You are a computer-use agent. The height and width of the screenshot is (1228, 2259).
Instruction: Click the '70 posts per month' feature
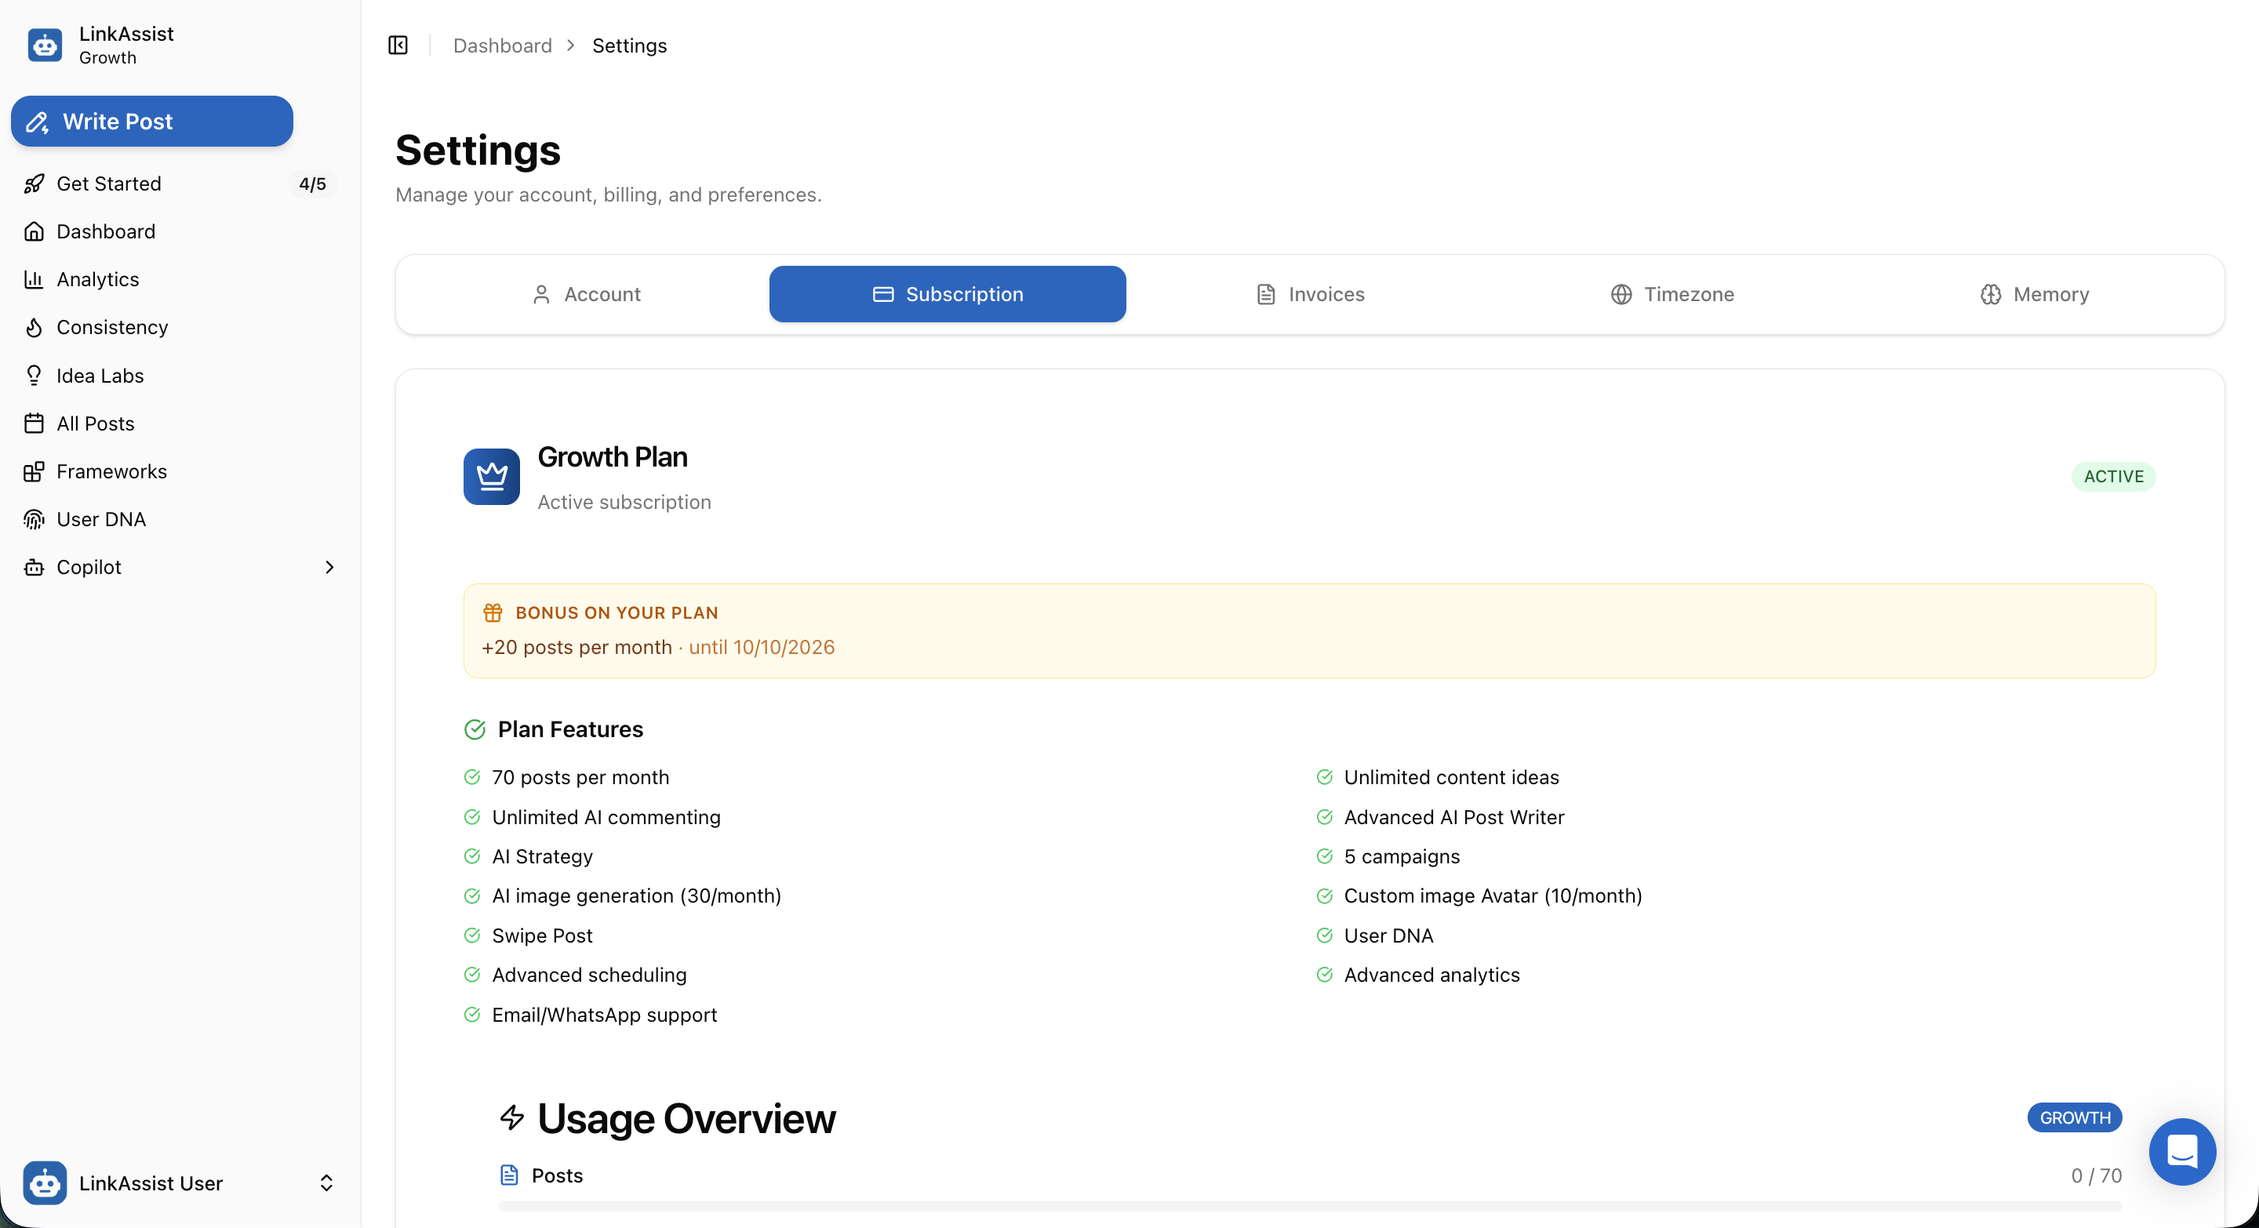pos(580,776)
